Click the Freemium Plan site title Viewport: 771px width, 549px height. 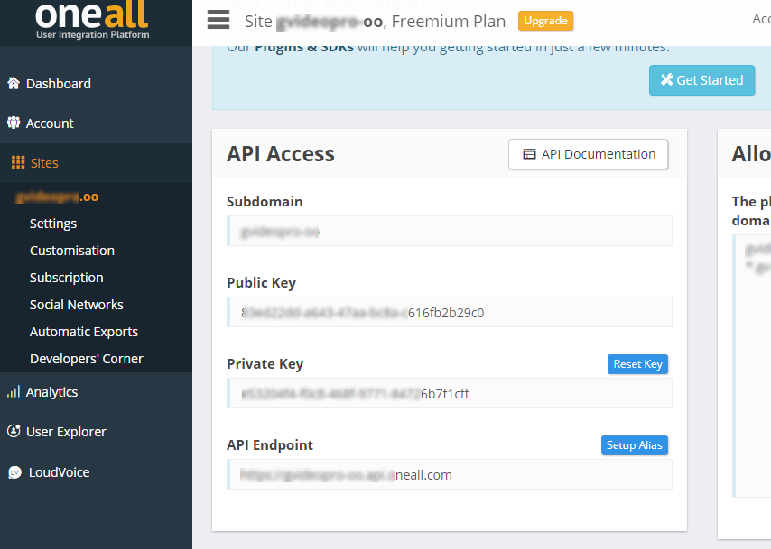376,21
